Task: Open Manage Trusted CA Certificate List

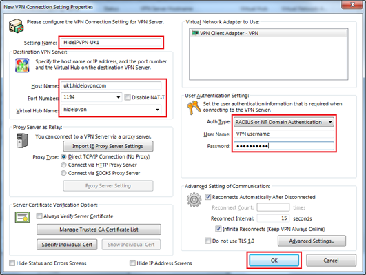Action: 99,230
